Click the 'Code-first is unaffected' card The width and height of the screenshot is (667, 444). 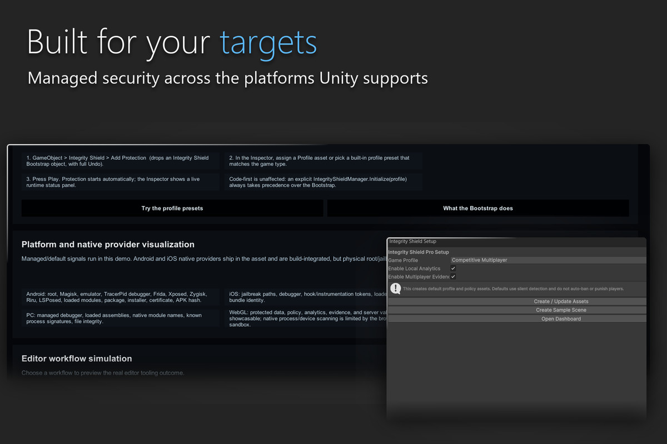(x=323, y=183)
